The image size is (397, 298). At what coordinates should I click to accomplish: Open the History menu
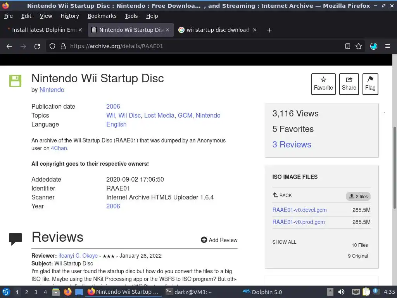click(70, 16)
